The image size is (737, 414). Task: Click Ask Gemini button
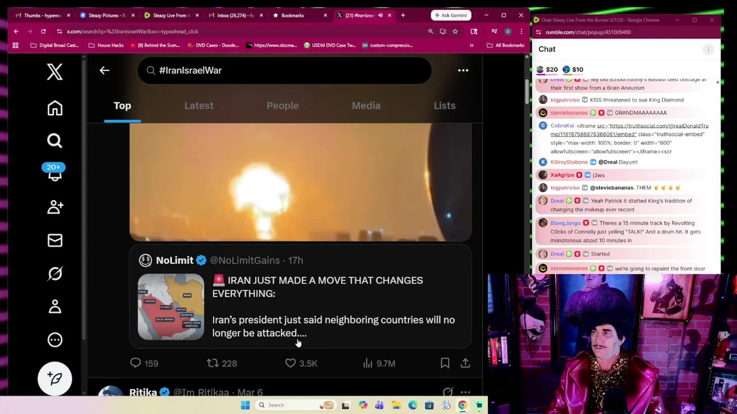pyautogui.click(x=450, y=16)
